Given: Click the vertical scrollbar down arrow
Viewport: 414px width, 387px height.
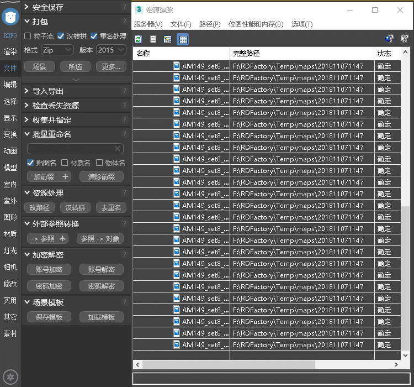Looking at the screenshot, I should pyautogui.click(x=405, y=355).
